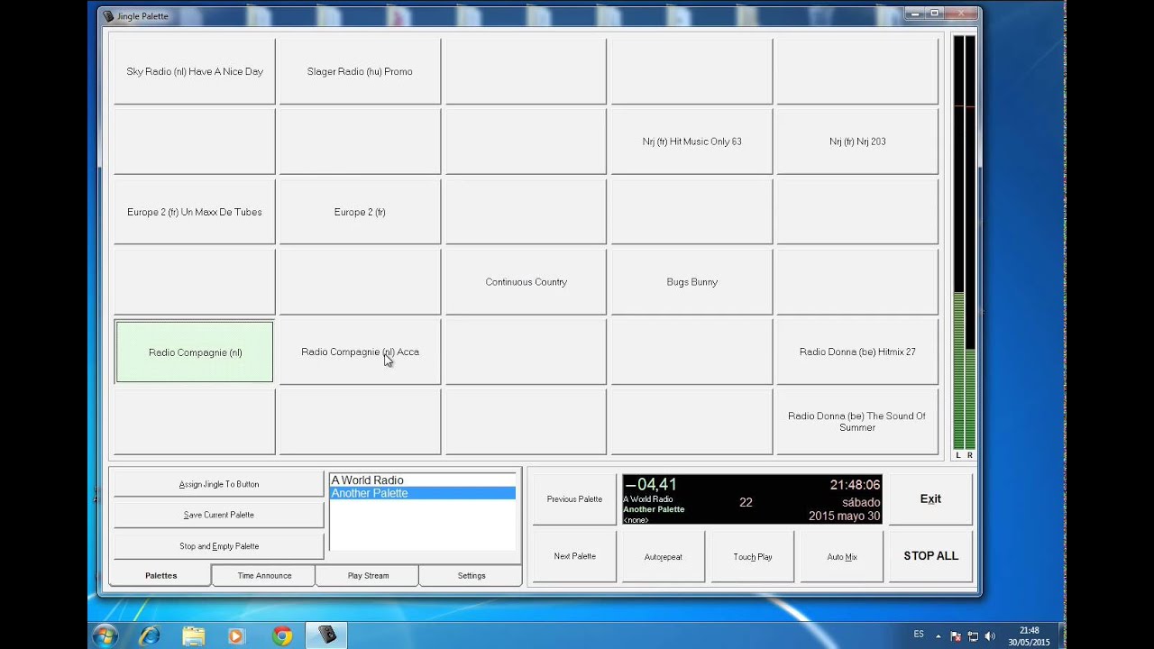
Task: Play Radio Donna The Sound Of Summer
Action: tap(857, 422)
